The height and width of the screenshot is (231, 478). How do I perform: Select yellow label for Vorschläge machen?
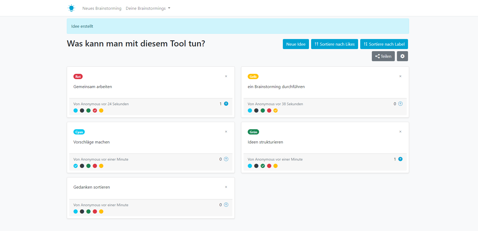point(101,166)
